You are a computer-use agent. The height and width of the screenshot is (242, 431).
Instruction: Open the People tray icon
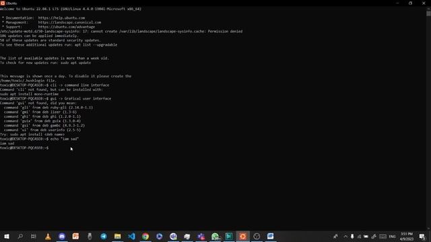tap(335, 236)
